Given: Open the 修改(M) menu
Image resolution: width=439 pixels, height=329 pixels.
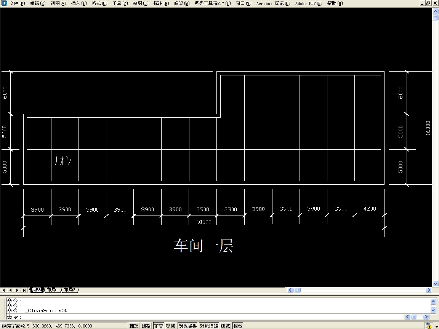Looking at the screenshot, I should point(182,3).
